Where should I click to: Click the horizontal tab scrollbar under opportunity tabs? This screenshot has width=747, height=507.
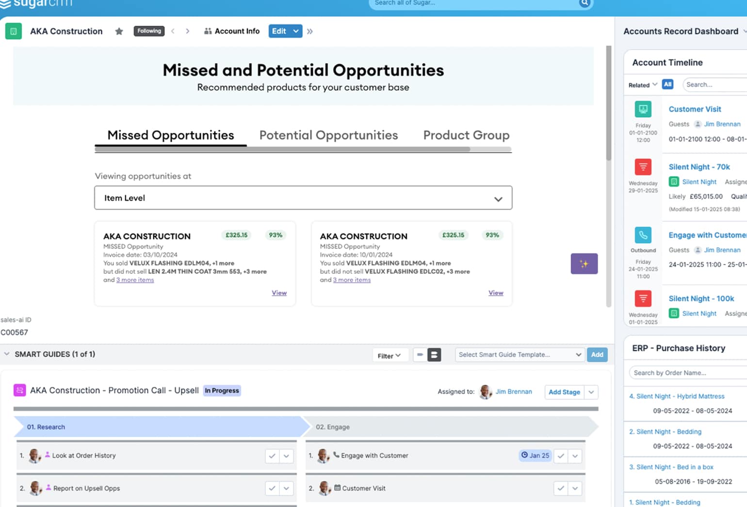[282, 149]
